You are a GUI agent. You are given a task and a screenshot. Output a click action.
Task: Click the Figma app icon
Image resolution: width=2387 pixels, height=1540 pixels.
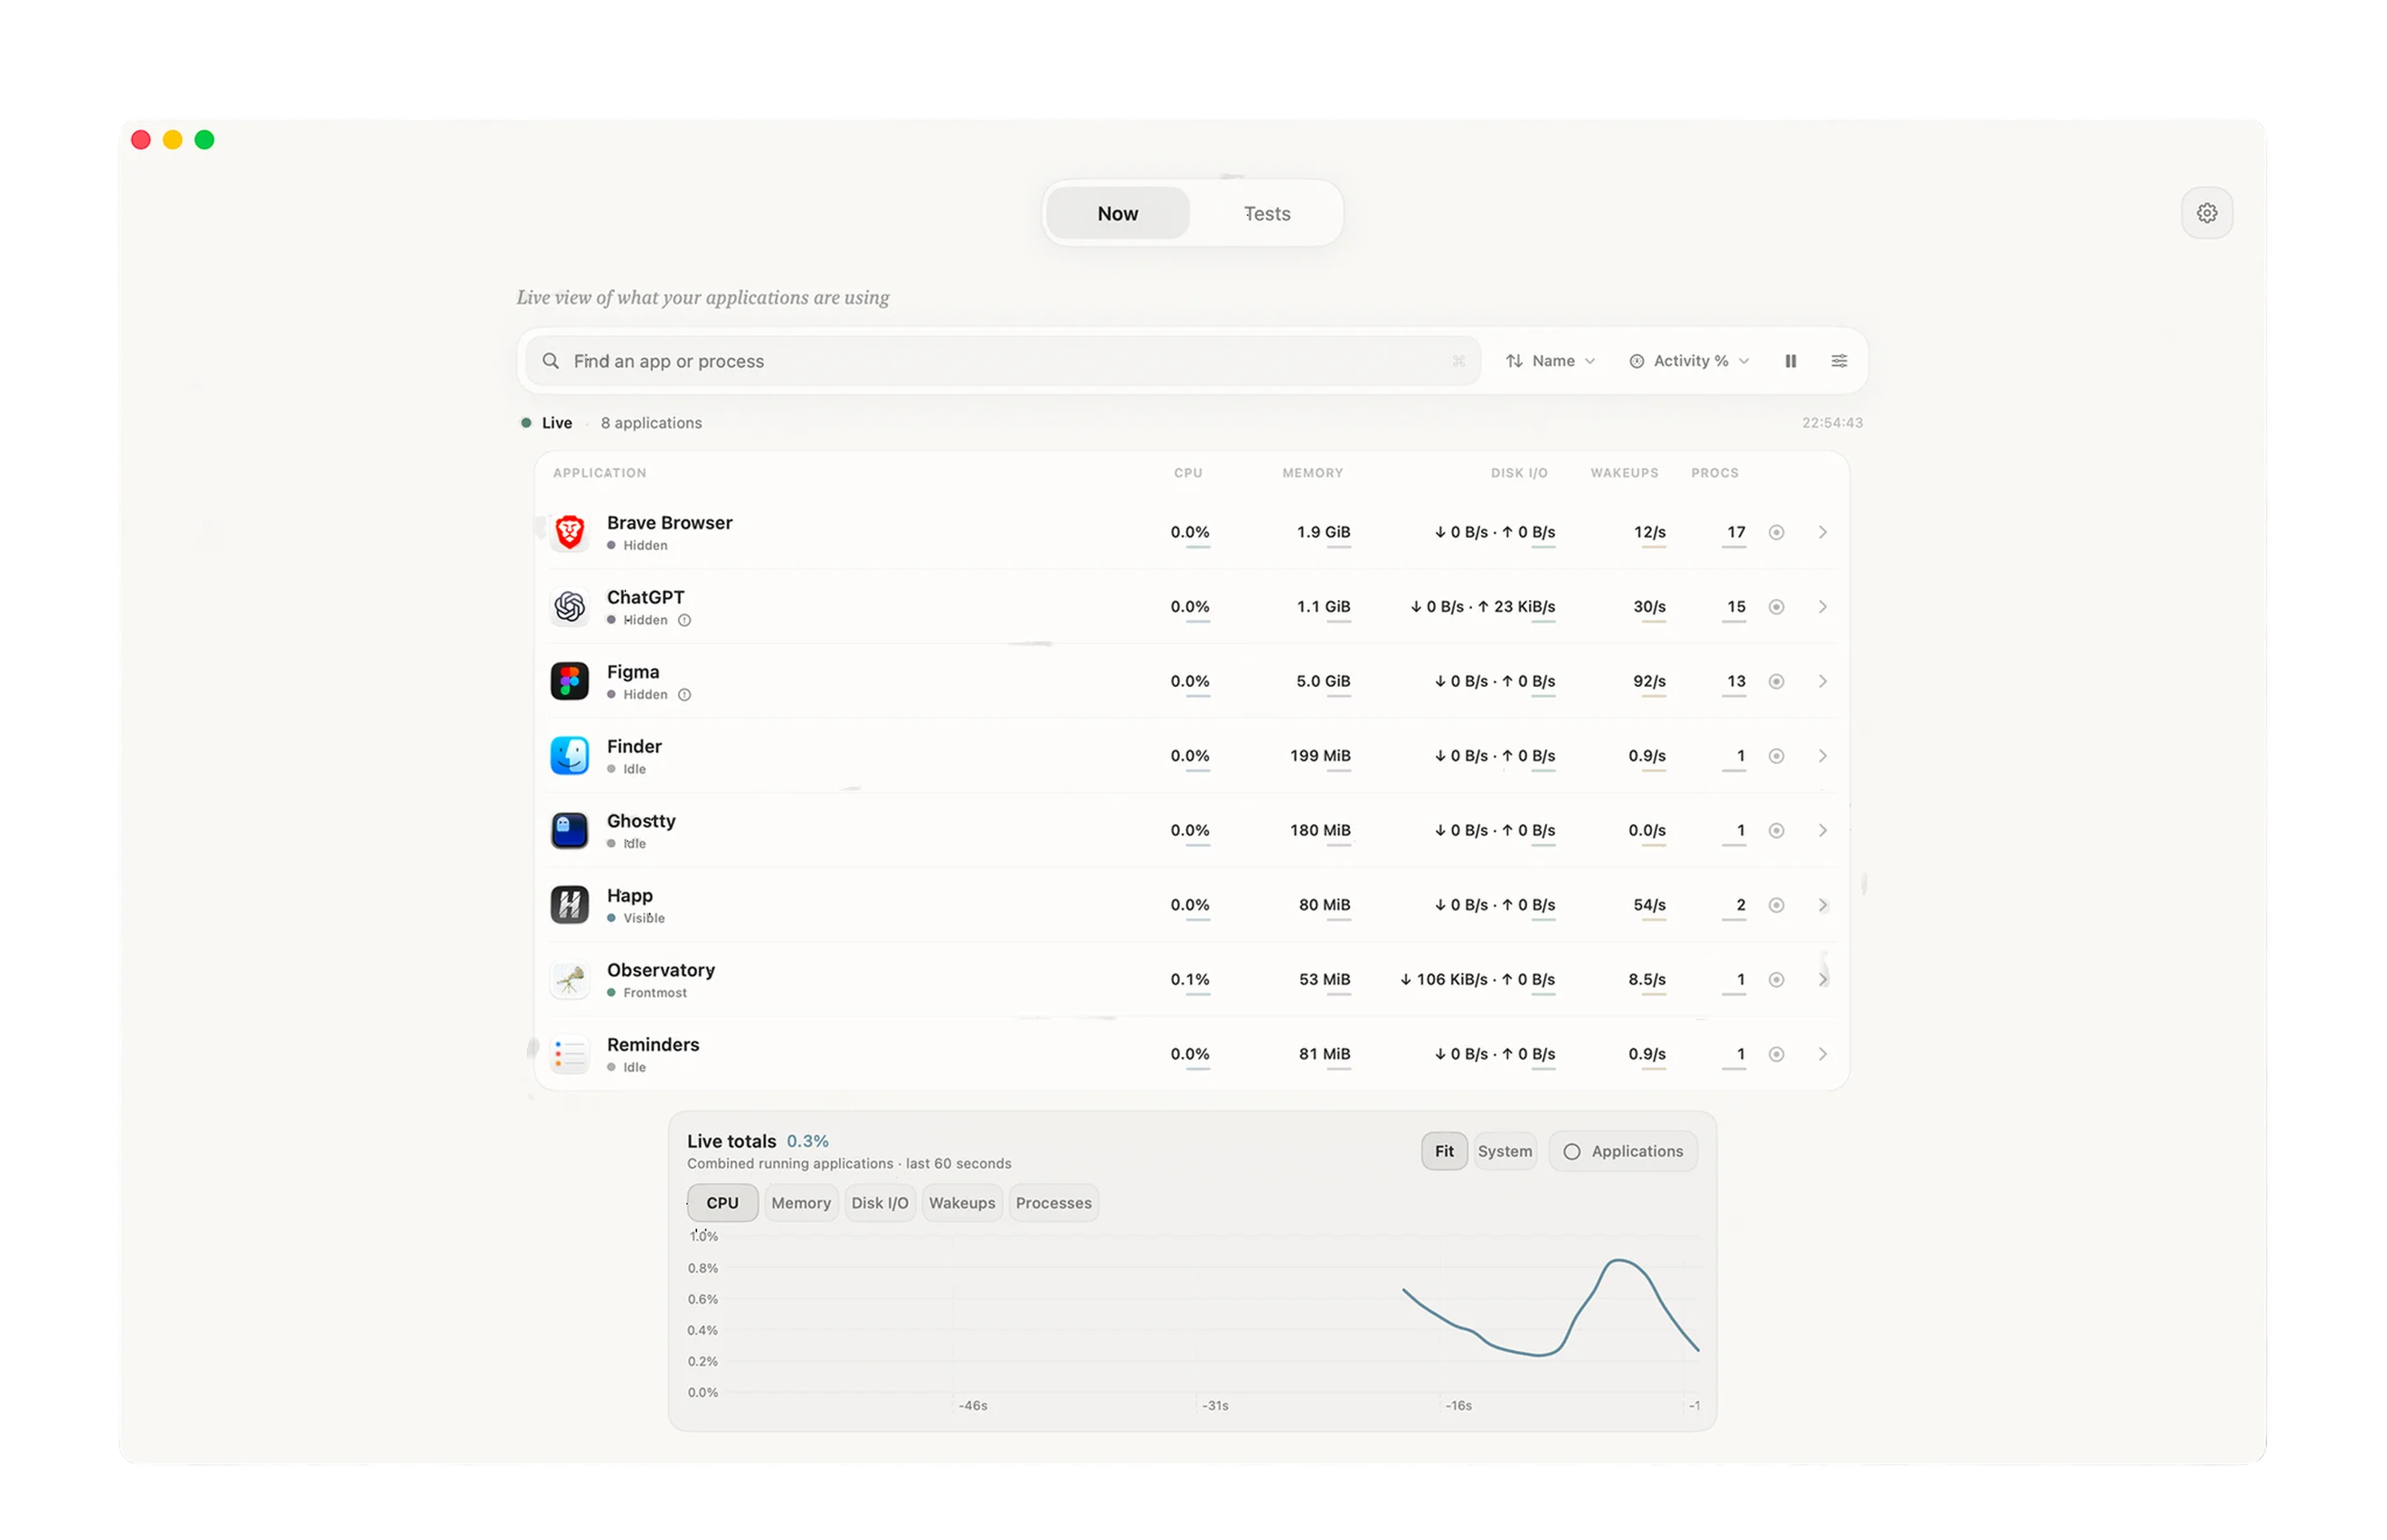(570, 681)
